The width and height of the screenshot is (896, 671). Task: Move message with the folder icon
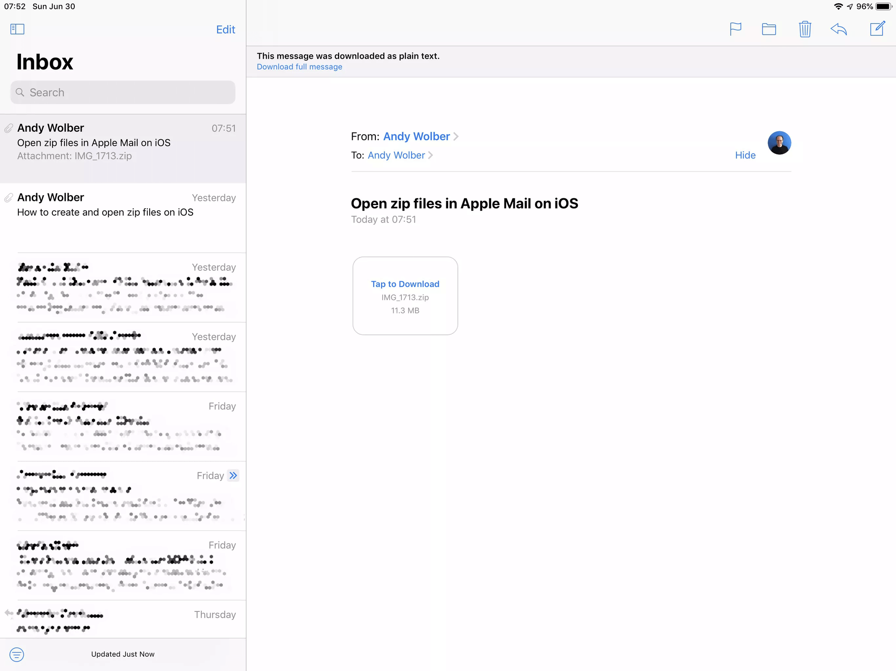click(x=769, y=29)
